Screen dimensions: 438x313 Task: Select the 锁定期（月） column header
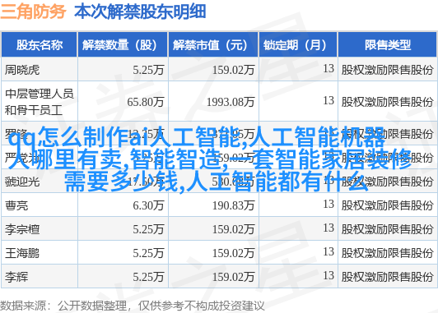pos(298,44)
